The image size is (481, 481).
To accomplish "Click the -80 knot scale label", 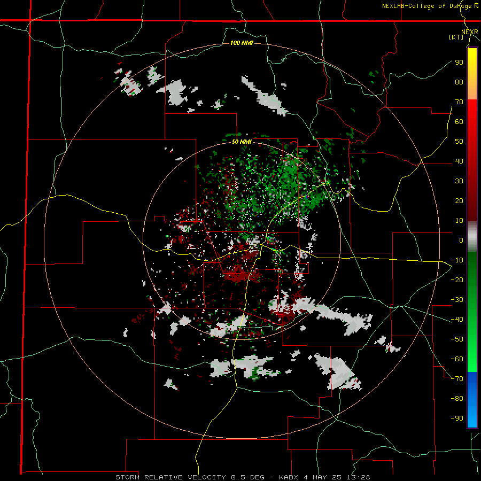I will click(457, 399).
